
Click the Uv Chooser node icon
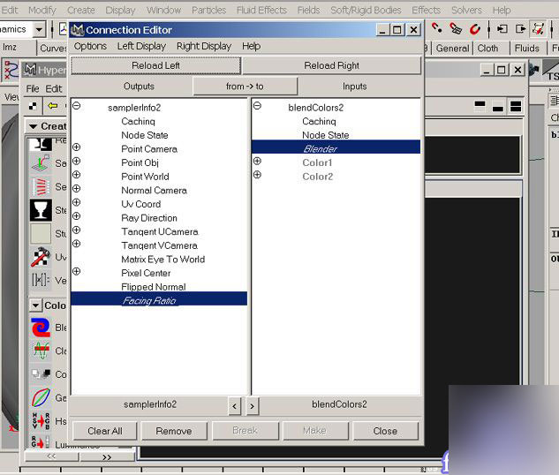[x=41, y=257]
